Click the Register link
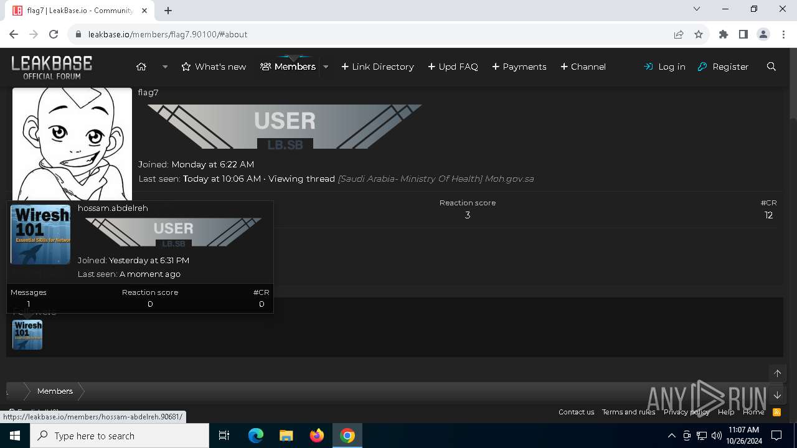This screenshot has width=797, height=448. pos(723,67)
